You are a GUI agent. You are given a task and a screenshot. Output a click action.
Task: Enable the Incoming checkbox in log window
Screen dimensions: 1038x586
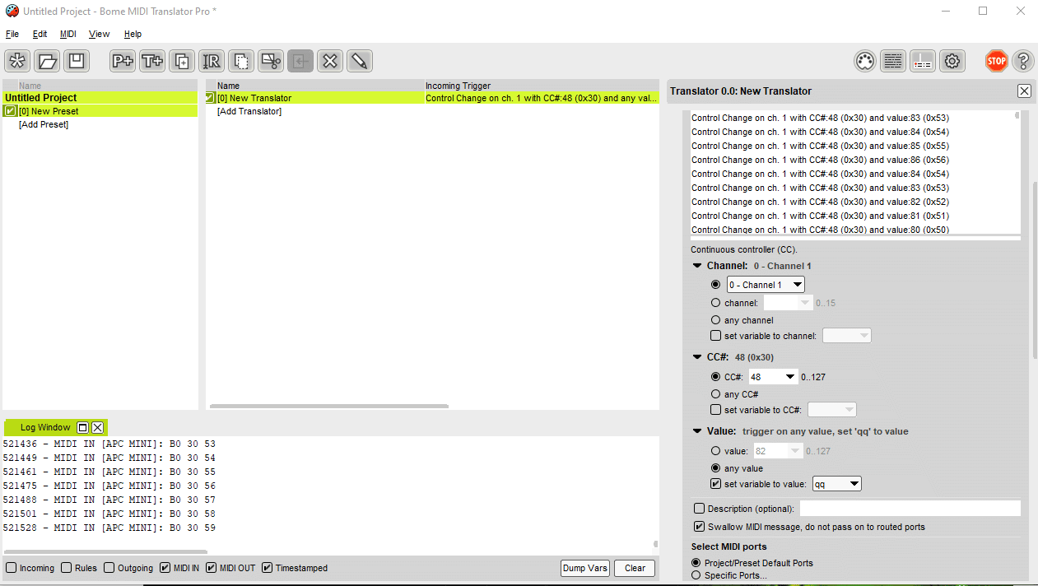[12, 568]
